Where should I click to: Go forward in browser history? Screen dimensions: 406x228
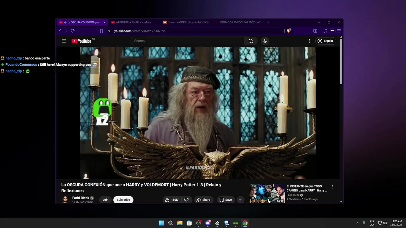[66, 31]
